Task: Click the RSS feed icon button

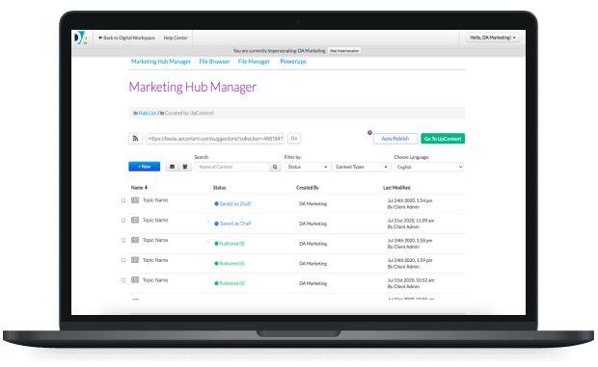Action: pos(135,139)
